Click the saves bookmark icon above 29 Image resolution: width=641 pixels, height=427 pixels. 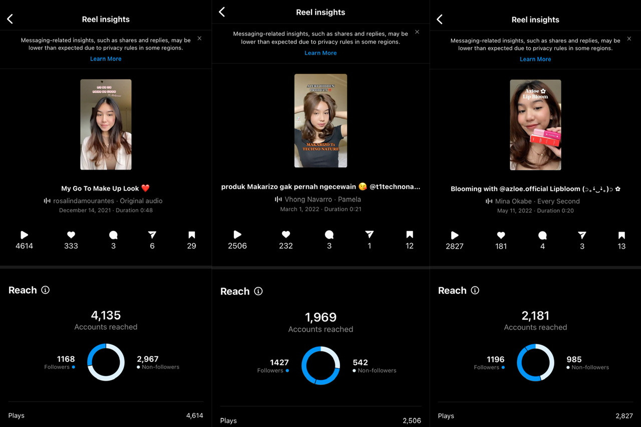(191, 235)
